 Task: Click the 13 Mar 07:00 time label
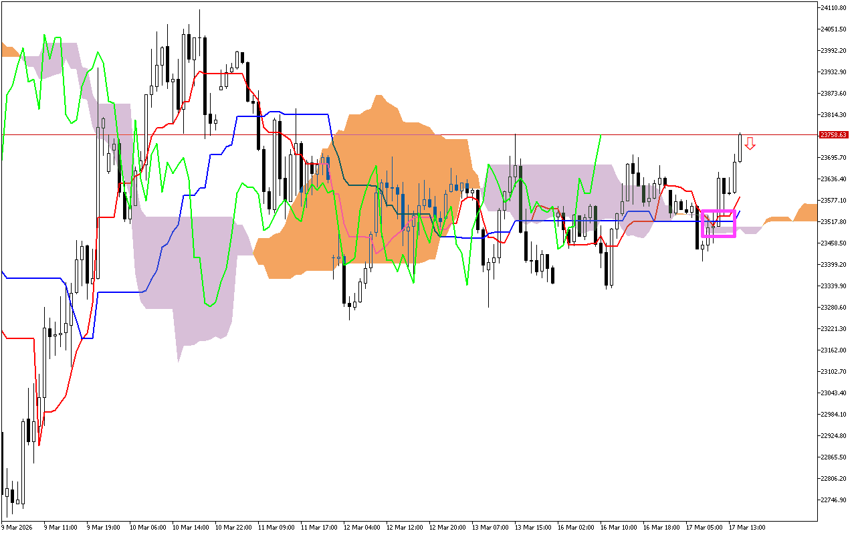click(490, 527)
